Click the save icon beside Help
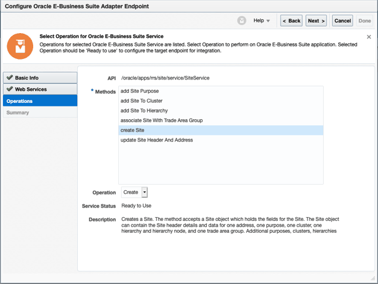The image size is (378, 284). click(242, 20)
